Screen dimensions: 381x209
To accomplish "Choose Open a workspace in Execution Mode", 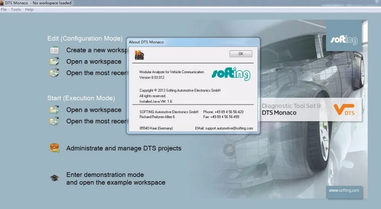I will tap(94, 110).
